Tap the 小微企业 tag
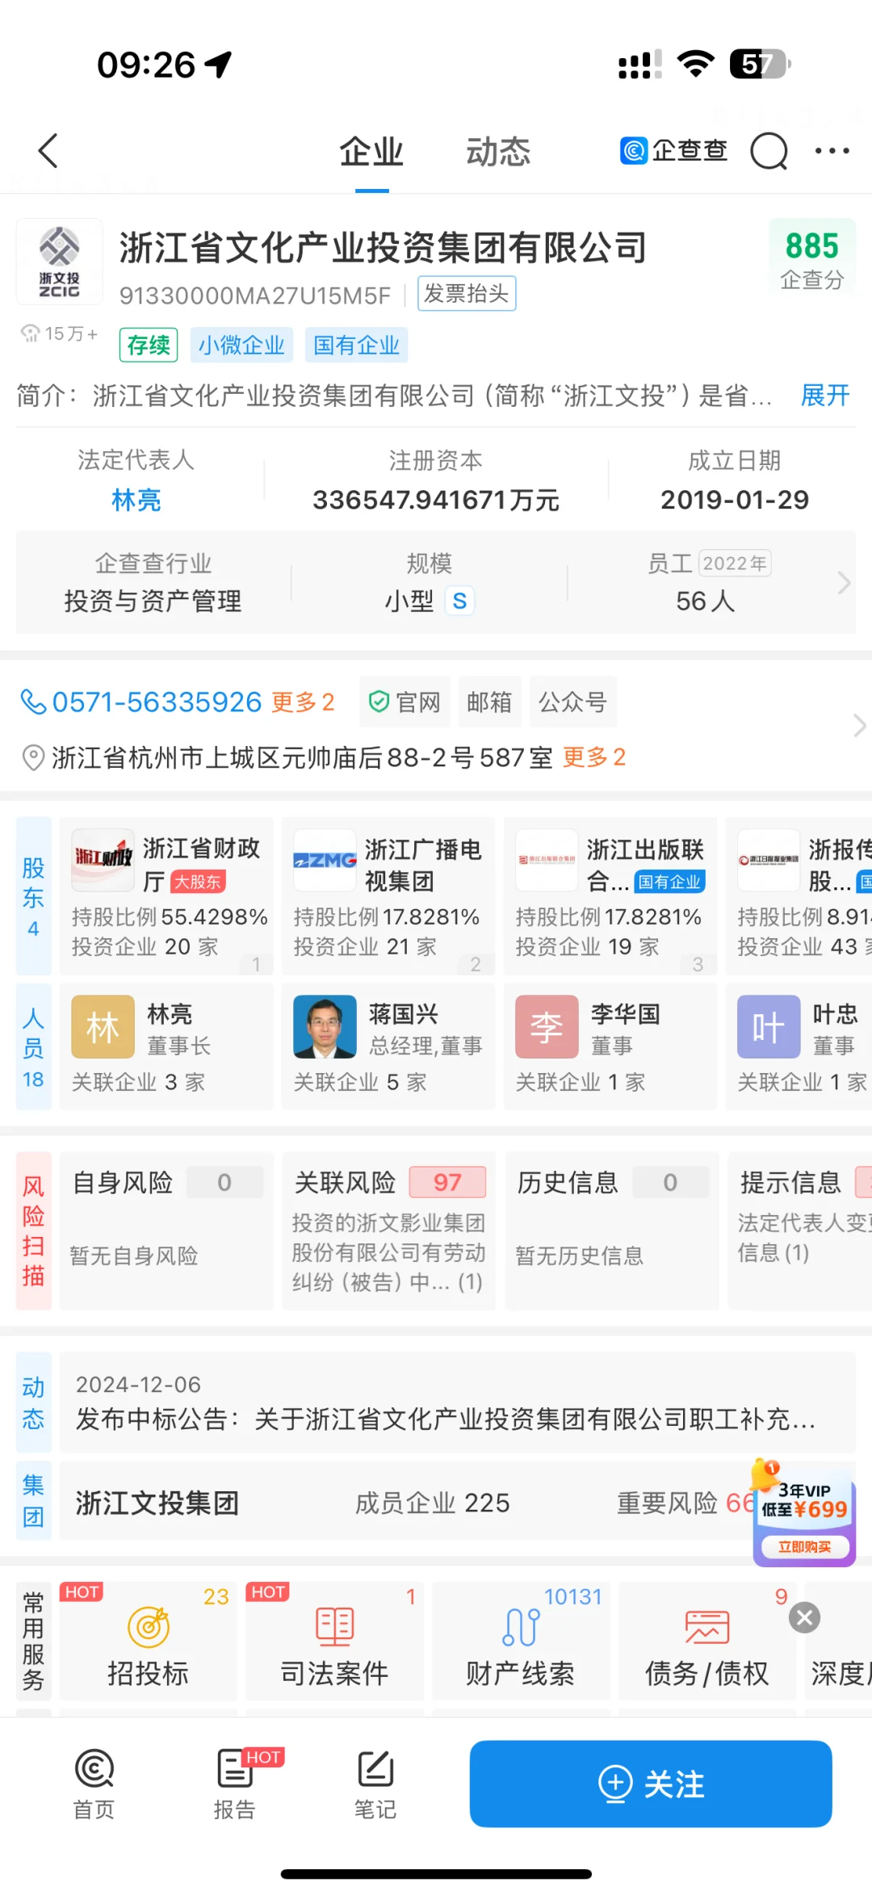The width and height of the screenshot is (872, 1895). (x=241, y=345)
